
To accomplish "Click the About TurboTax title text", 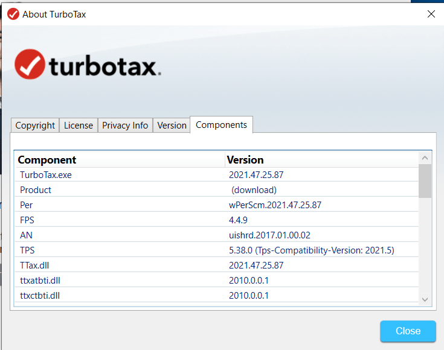I will pos(54,14).
